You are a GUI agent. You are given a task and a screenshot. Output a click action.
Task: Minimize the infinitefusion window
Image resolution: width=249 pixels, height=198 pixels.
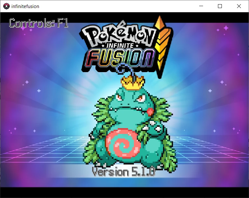tap(201, 6)
